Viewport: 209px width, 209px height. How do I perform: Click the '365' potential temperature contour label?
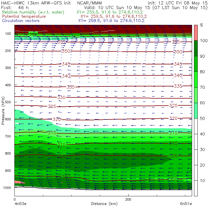click(33, 34)
